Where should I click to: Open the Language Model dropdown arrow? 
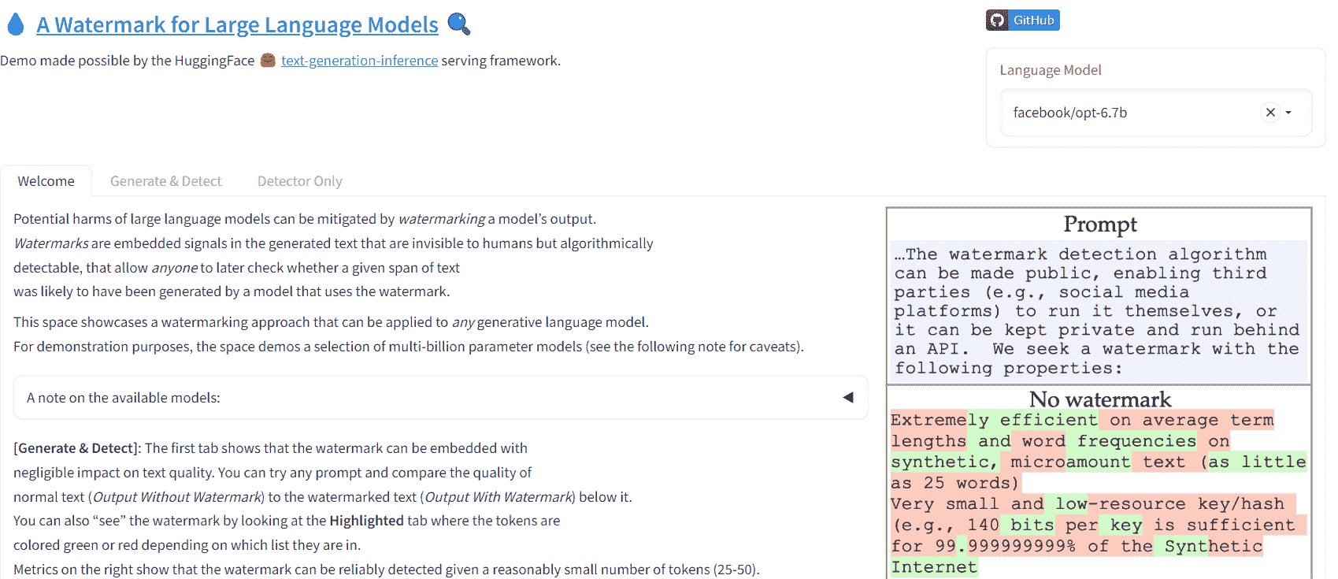(x=1289, y=113)
